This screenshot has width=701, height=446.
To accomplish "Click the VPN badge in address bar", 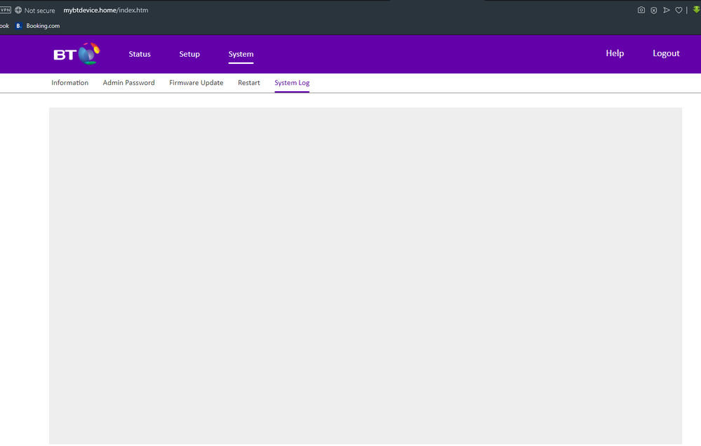I will tap(5, 11).
